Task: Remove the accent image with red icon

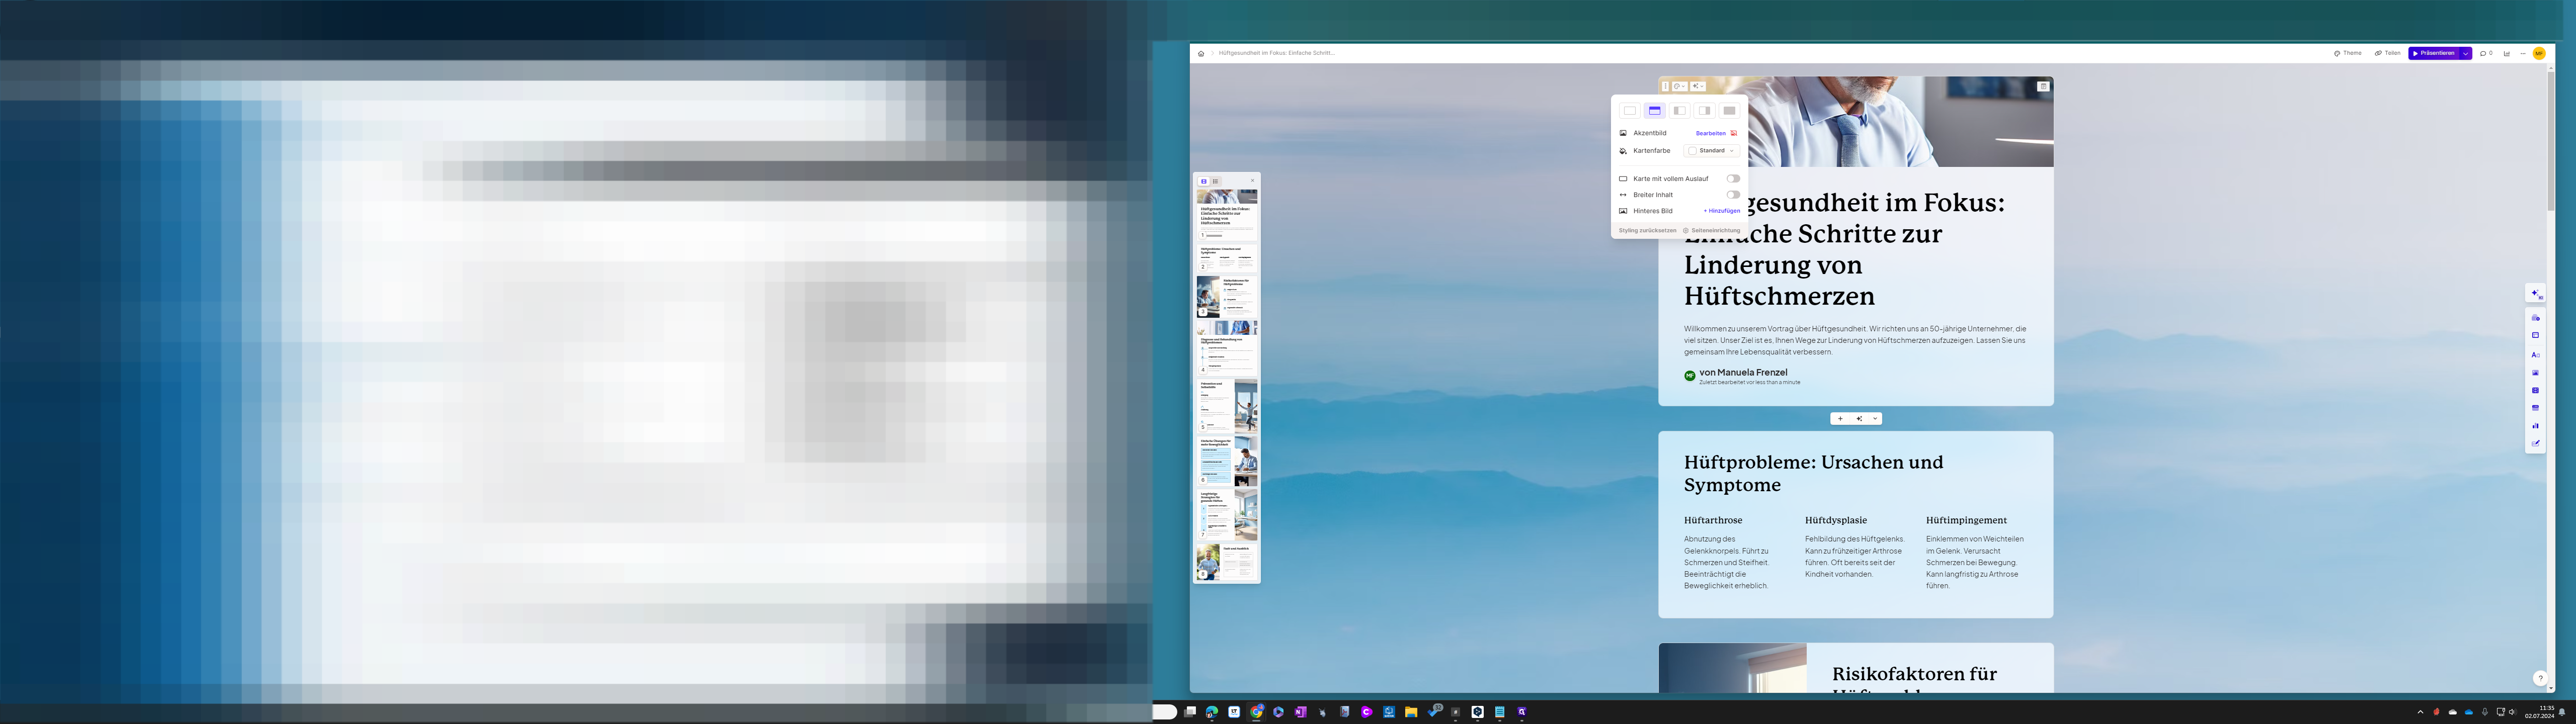Action: click(x=1734, y=133)
